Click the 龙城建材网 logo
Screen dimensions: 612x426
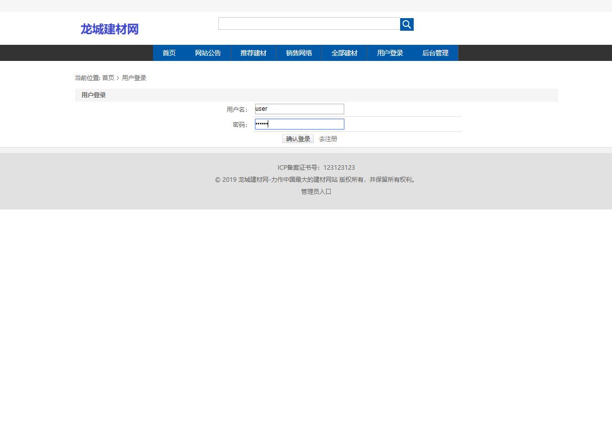pyautogui.click(x=109, y=29)
